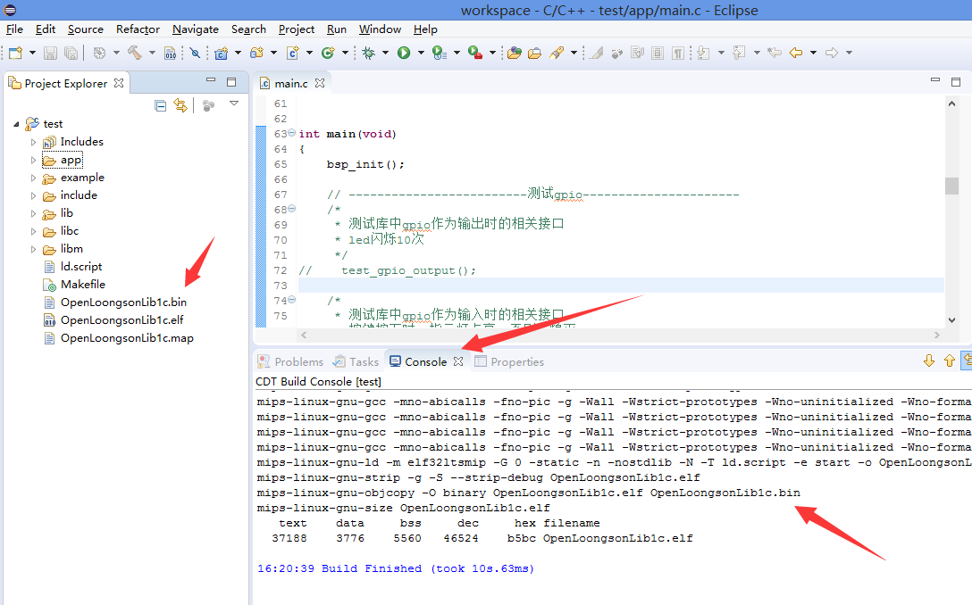Image resolution: width=972 pixels, height=605 pixels.
Task: Expand the Includes node
Action: point(33,142)
